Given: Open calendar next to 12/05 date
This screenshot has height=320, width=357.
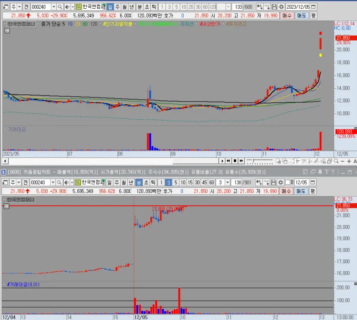Looking at the screenshot, I should tap(313, 182).
